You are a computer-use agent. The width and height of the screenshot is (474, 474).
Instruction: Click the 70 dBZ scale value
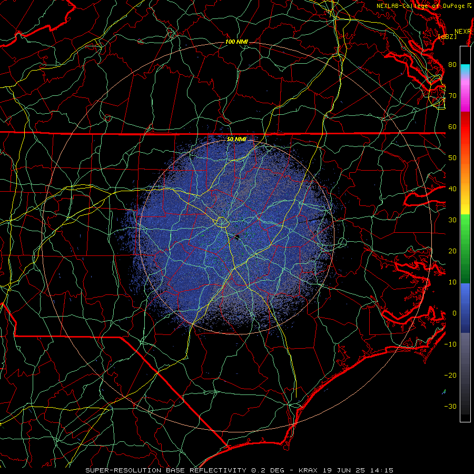pyautogui.click(x=452, y=96)
